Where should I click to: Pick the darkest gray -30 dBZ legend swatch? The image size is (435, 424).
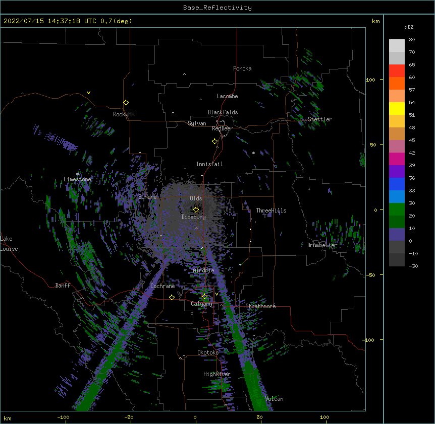(x=397, y=260)
